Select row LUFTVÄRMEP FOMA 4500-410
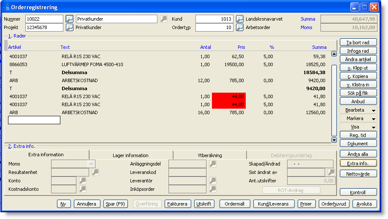This screenshot has width=388, height=219. (x=167, y=64)
